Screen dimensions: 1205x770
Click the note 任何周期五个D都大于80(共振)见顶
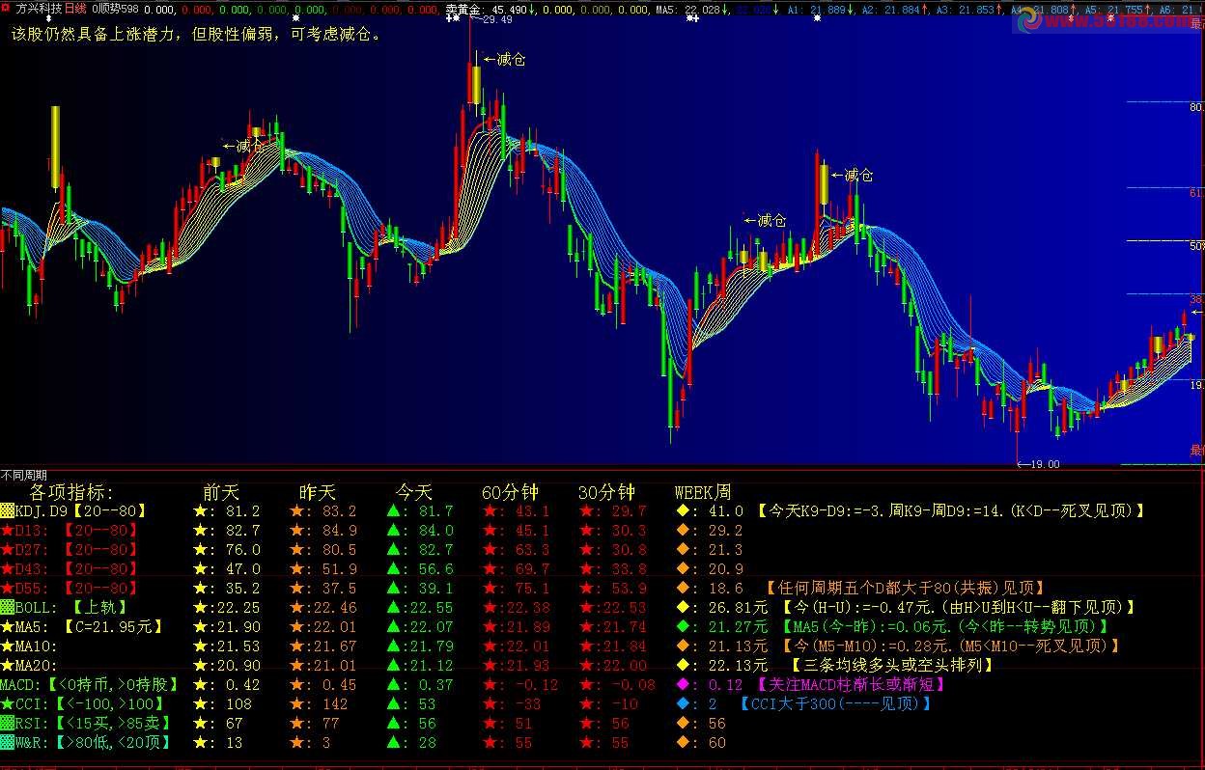tap(906, 588)
